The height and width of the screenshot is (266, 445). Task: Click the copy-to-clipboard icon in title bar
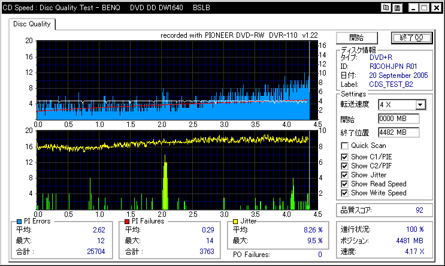click(x=386, y=8)
